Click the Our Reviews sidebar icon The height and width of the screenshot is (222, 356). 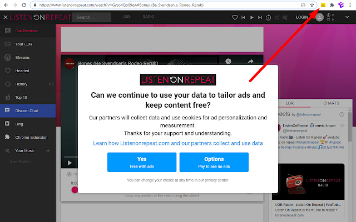click(7, 31)
